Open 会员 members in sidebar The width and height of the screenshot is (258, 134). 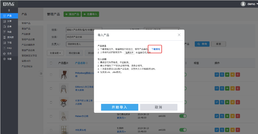point(9,53)
